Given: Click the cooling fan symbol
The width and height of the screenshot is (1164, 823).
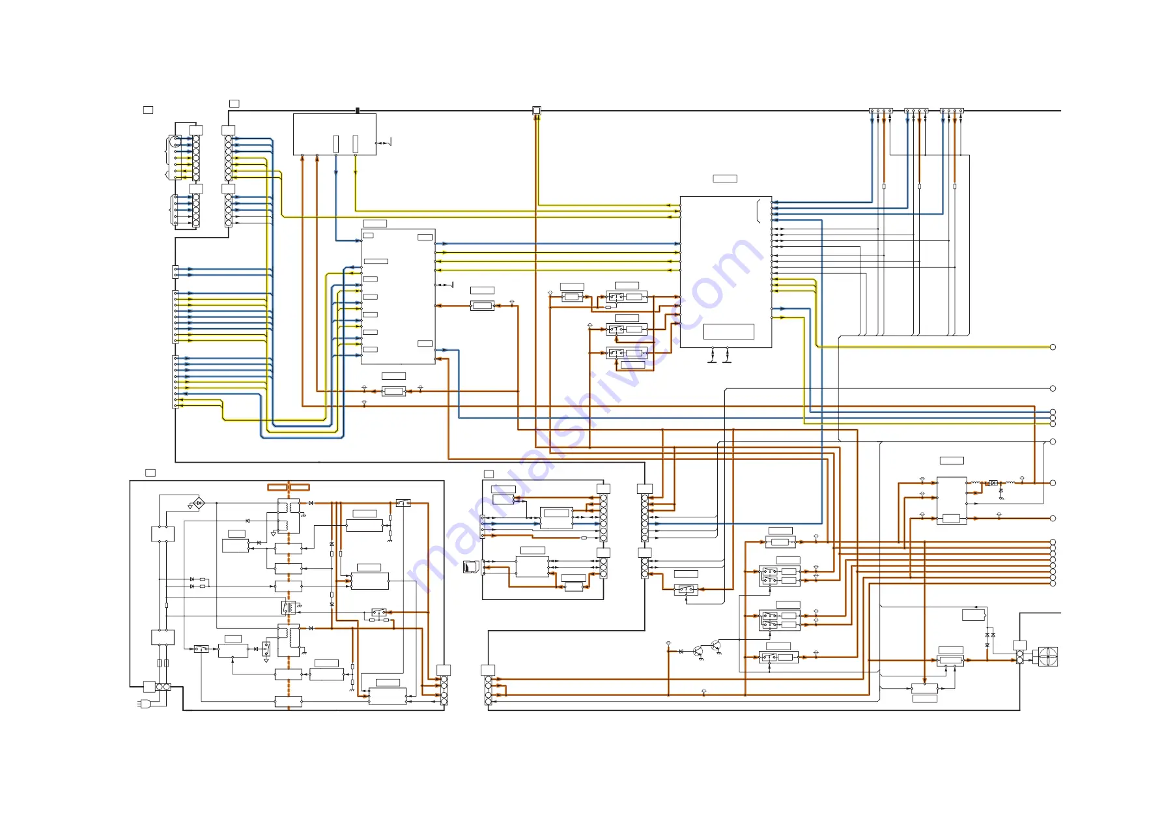Looking at the screenshot, I should pos(1047,657).
